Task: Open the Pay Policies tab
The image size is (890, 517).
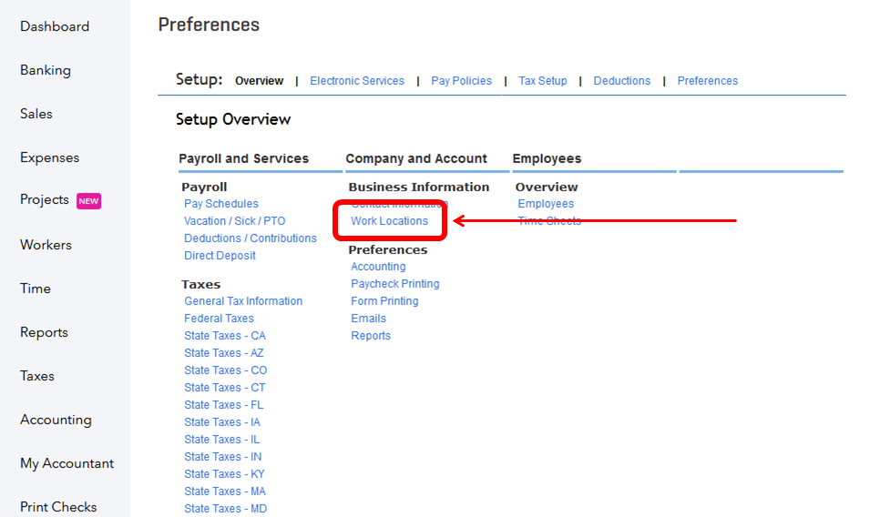Action: (x=461, y=81)
